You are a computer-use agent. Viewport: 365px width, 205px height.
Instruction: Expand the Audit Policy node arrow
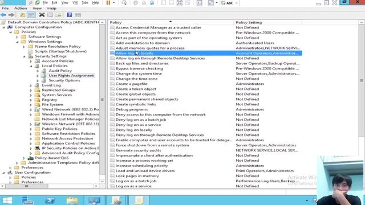point(38,71)
